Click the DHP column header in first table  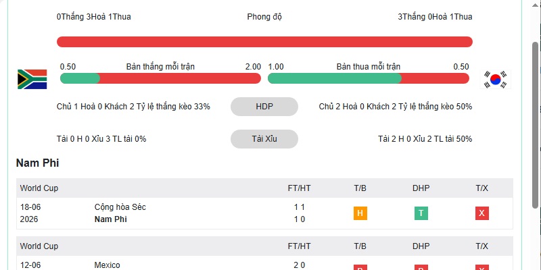(x=421, y=188)
